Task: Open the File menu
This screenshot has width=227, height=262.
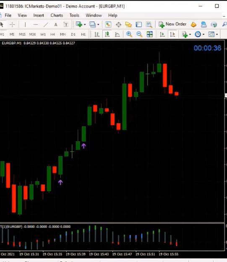Action: click(8, 16)
